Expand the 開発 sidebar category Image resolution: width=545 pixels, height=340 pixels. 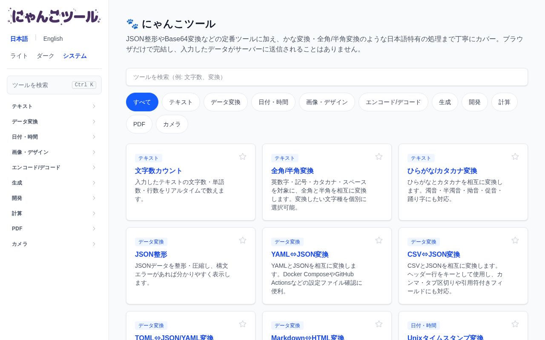(x=54, y=198)
